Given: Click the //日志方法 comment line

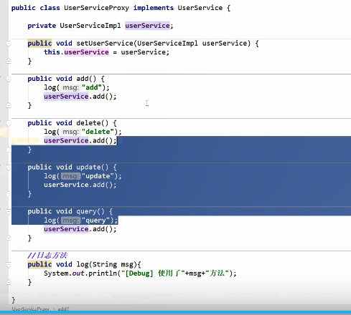Looking at the screenshot, I should pos(47,256).
